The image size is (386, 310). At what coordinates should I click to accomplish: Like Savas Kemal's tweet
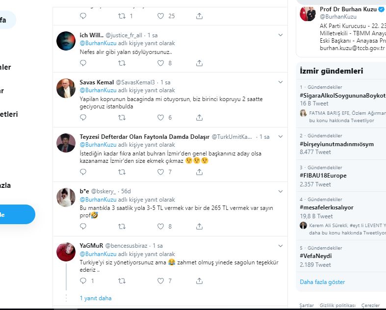160,118
